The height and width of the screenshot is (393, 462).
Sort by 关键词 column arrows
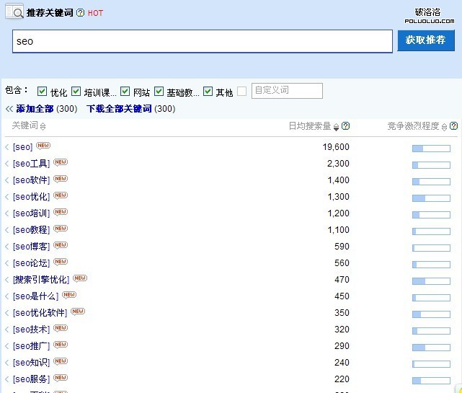[43, 127]
